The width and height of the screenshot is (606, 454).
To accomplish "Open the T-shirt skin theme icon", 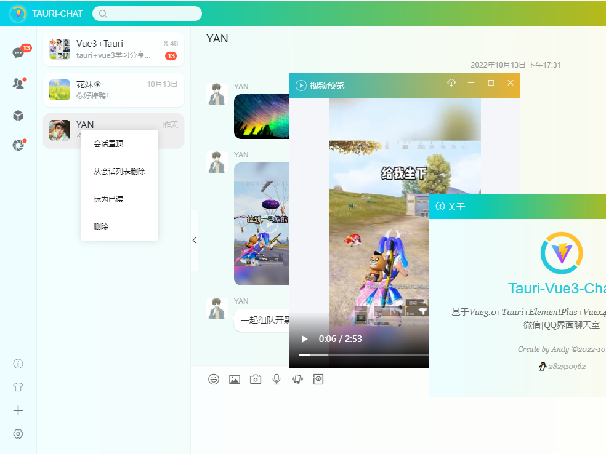I will (18, 387).
